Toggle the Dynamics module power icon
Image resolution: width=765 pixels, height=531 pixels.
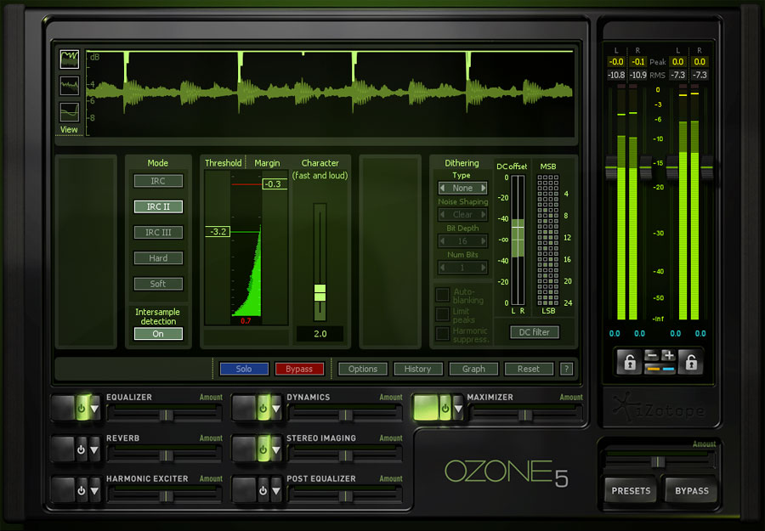pyautogui.click(x=263, y=408)
